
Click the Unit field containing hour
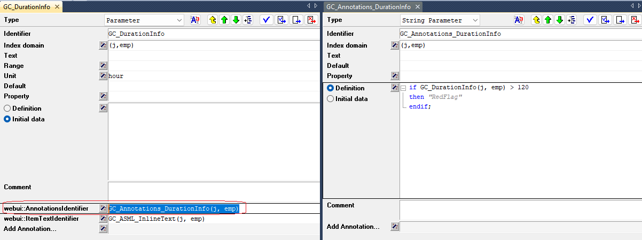214,76
